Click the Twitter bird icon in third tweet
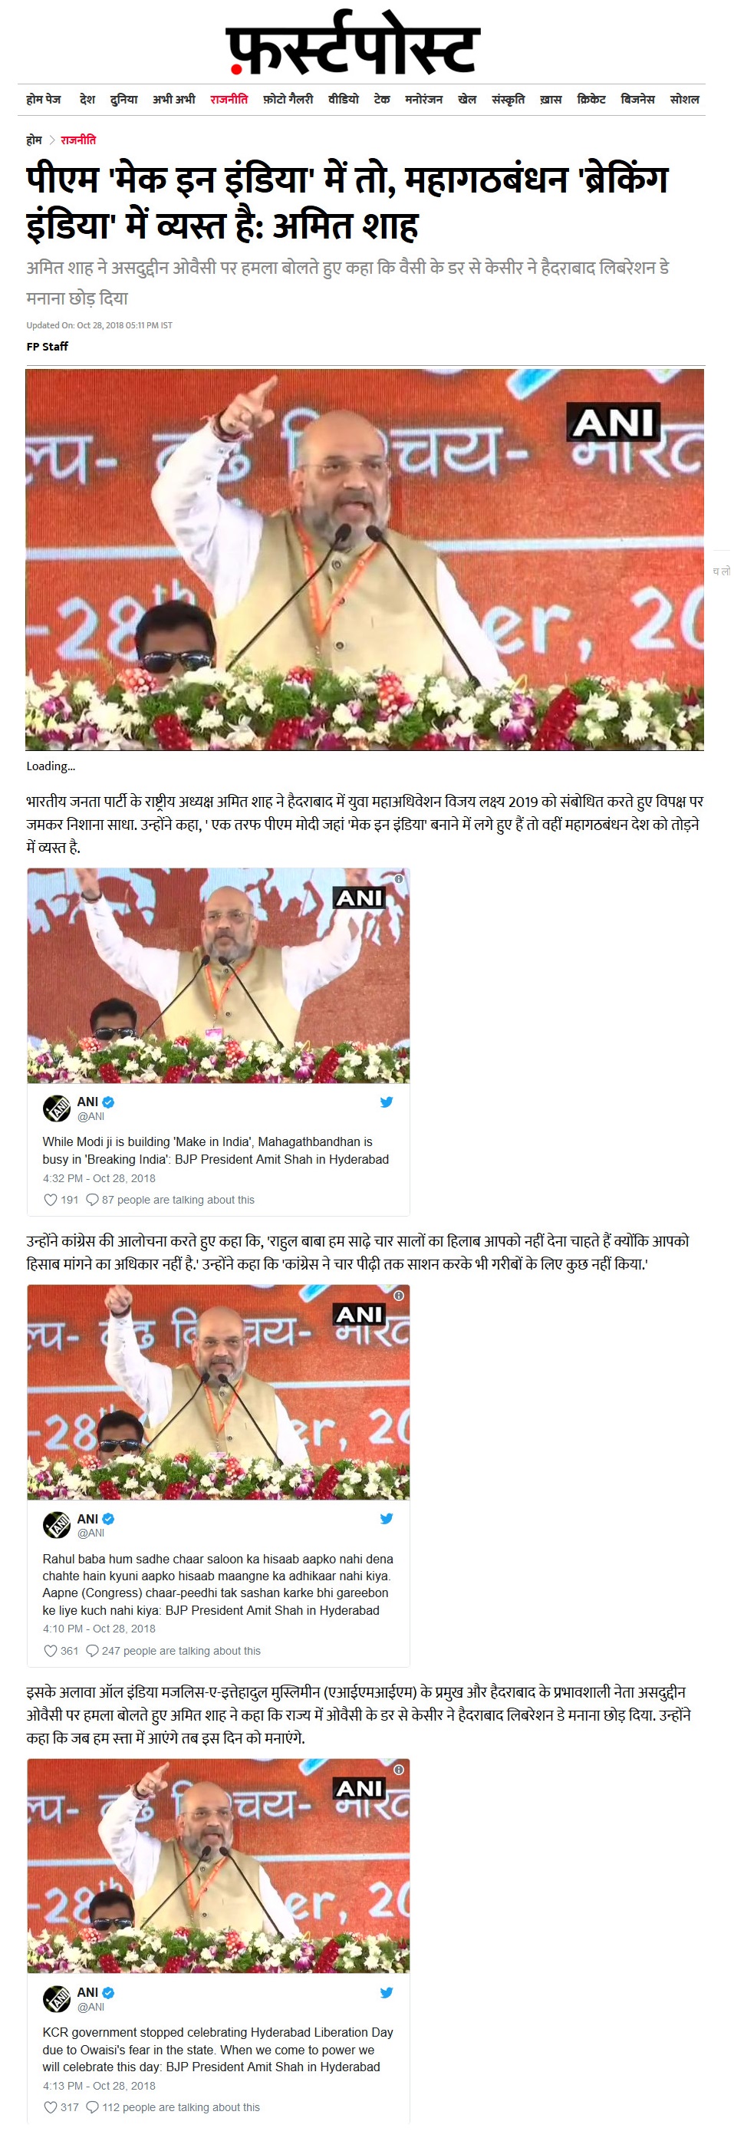Image resolution: width=734 pixels, height=2151 pixels. [x=387, y=1992]
